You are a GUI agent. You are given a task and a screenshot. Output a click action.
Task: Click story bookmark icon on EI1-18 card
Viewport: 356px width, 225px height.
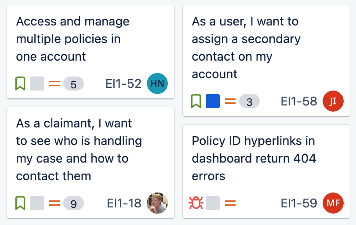pos(20,203)
